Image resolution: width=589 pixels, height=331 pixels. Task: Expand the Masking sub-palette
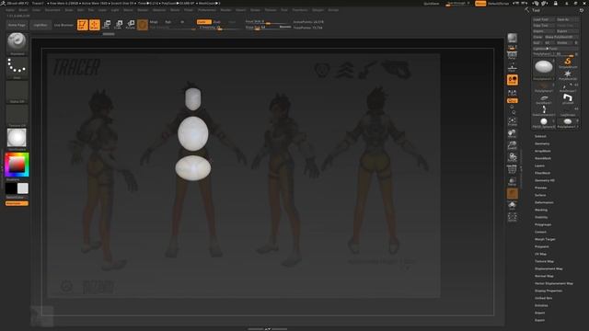tap(541, 210)
